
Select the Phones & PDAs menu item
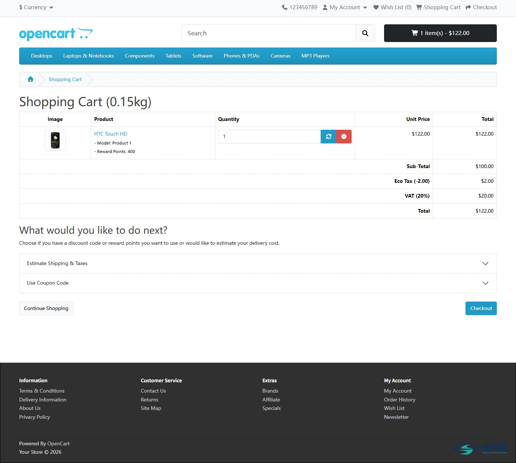click(242, 56)
